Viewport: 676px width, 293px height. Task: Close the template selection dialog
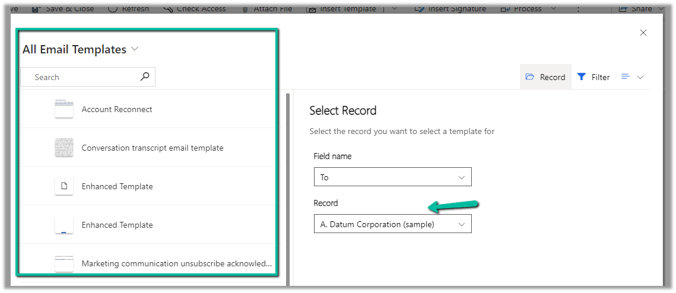(x=643, y=33)
